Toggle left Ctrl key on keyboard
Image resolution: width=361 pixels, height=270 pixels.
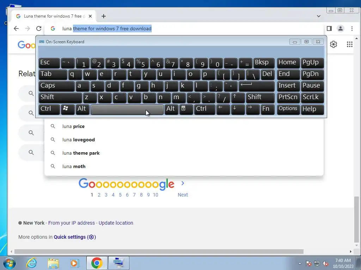click(49, 109)
